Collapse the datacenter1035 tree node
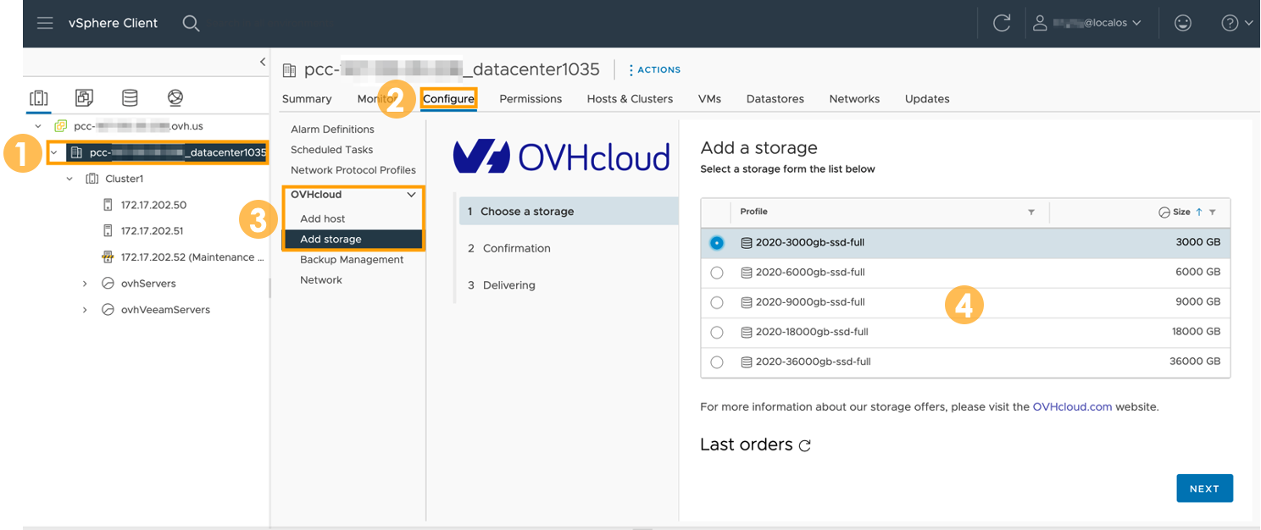 click(55, 152)
